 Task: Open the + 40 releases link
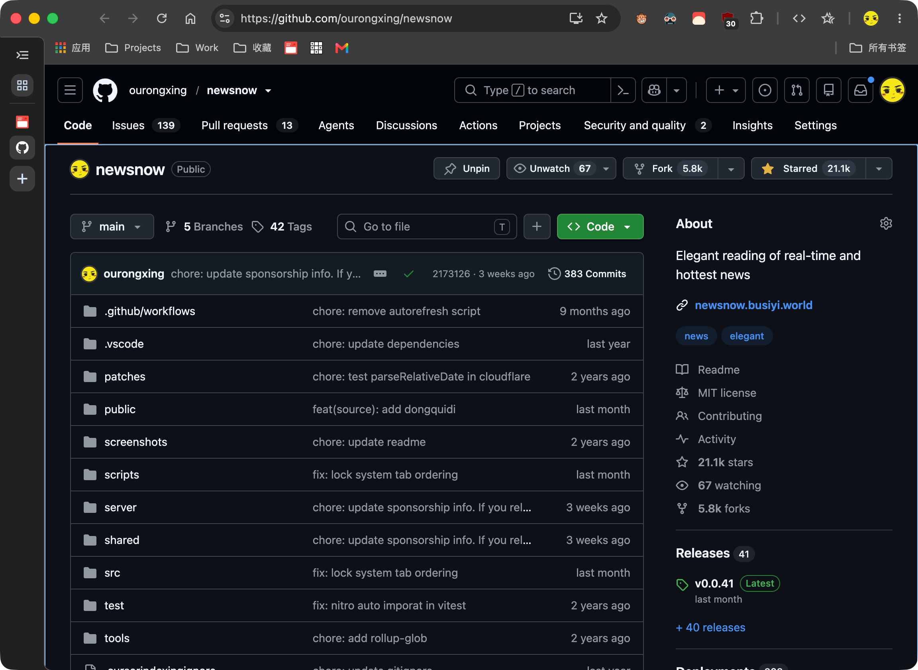pyautogui.click(x=710, y=627)
